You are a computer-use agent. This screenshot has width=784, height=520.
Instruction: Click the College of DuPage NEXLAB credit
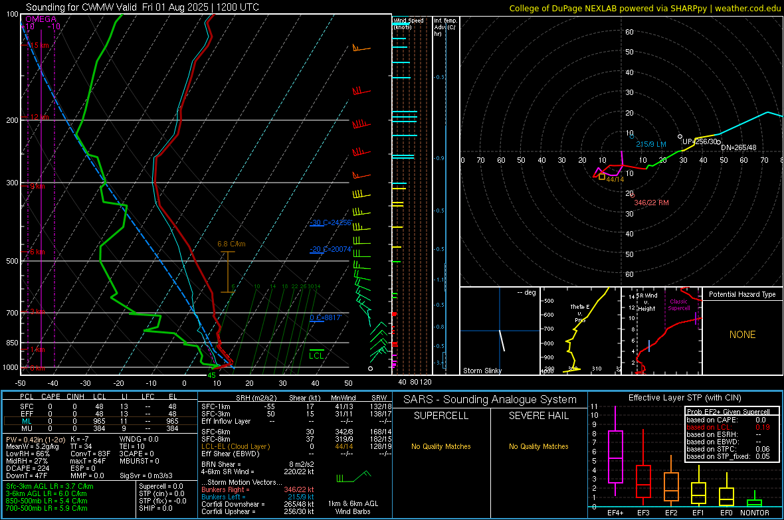[644, 8]
